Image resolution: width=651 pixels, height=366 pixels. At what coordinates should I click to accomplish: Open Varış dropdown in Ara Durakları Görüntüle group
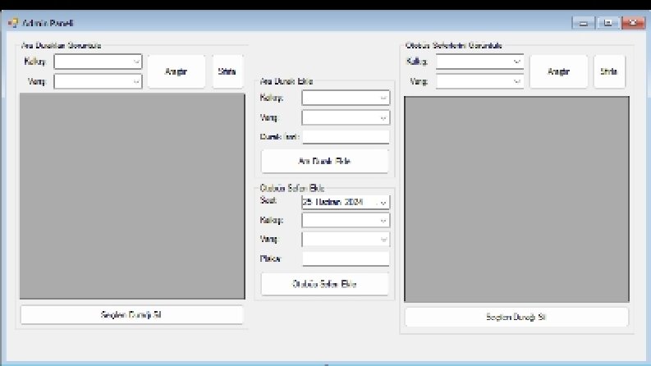98,81
